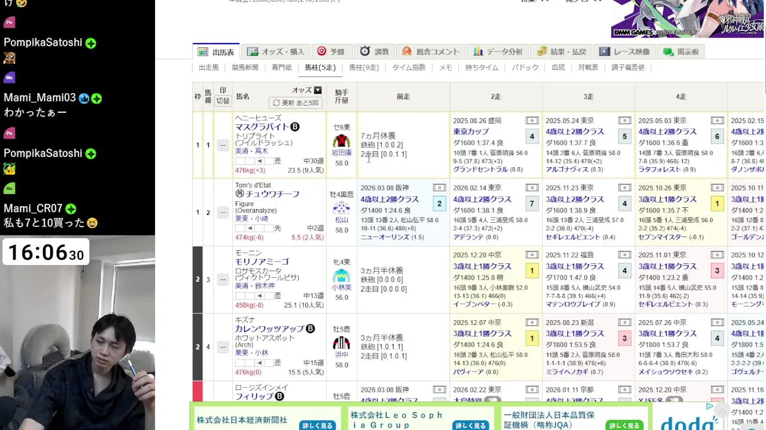This screenshot has width=766, height=430.
Task: Select the 血統 sub-menu
Action: (558, 67)
